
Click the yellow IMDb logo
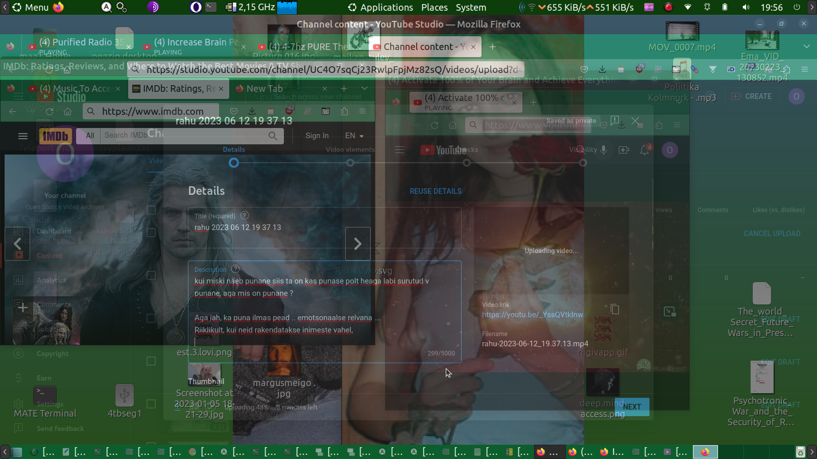point(55,136)
